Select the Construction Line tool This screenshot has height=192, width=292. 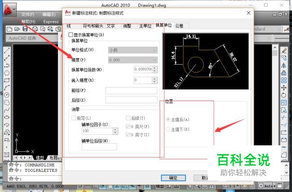coord(7,58)
